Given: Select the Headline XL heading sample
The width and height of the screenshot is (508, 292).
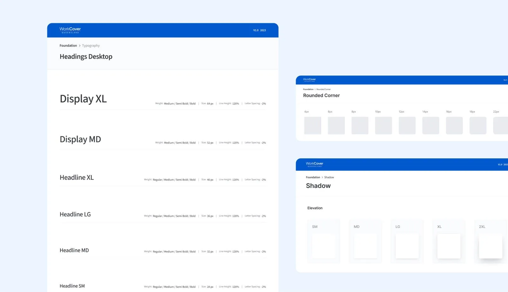Looking at the screenshot, I should point(77,177).
